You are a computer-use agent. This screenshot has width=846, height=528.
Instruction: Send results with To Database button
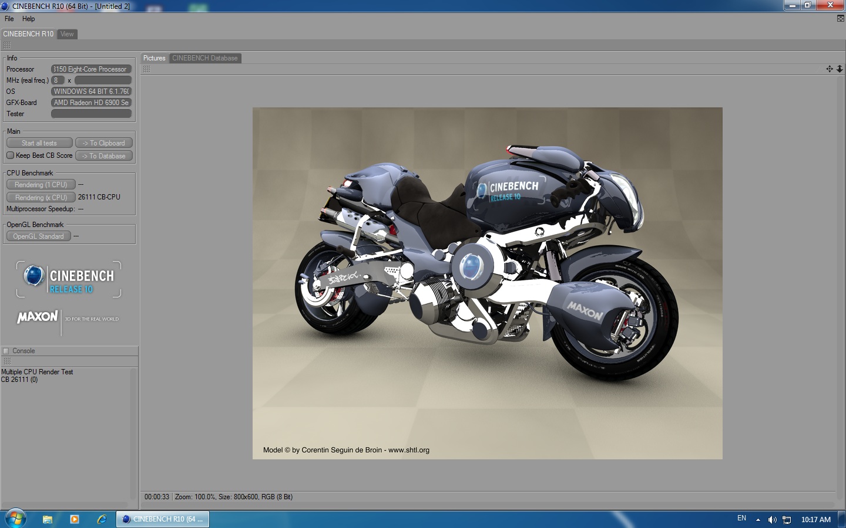coord(104,156)
